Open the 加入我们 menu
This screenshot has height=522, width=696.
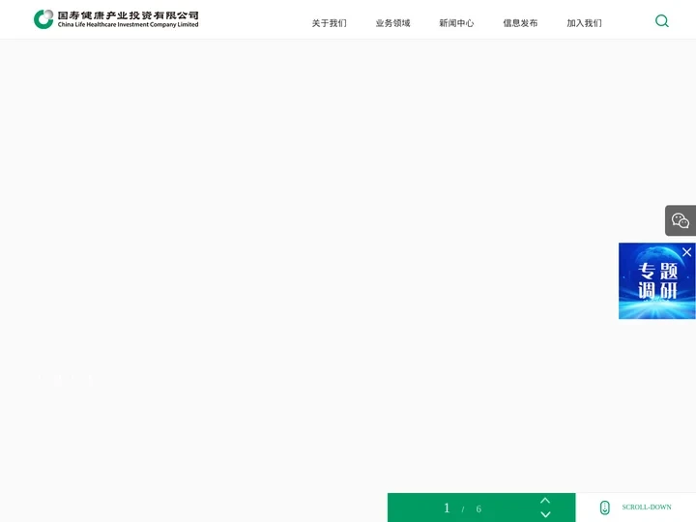(584, 23)
